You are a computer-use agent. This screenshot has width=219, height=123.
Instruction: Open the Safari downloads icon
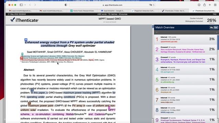199,5
